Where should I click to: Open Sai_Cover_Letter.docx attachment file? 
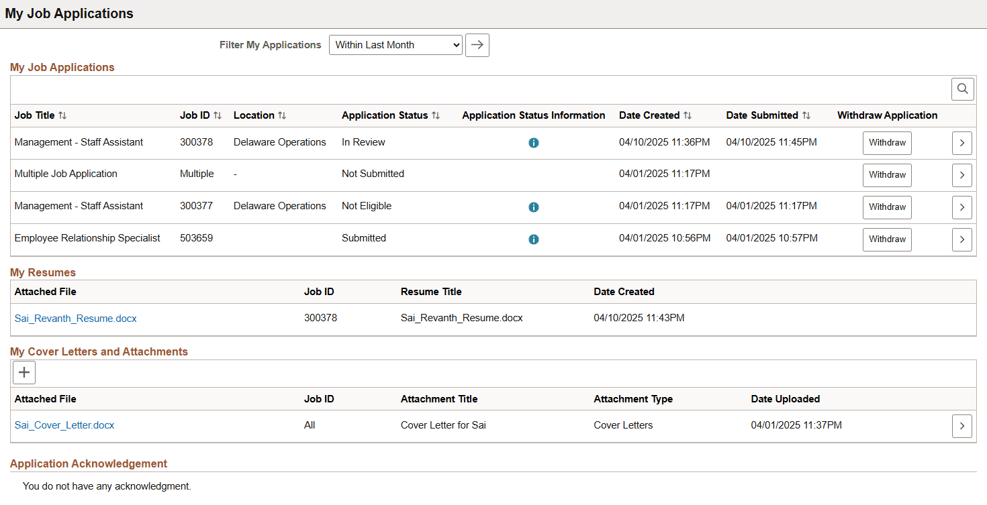(x=64, y=425)
